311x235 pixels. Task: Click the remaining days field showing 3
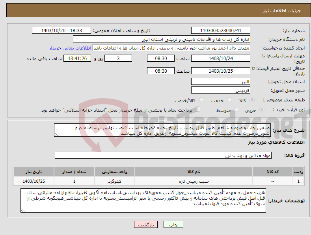click(118, 58)
